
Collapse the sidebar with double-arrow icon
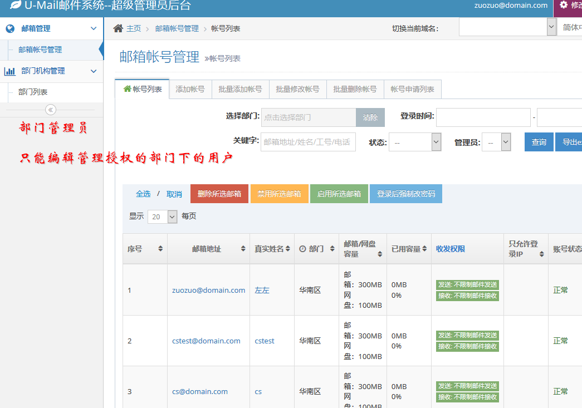(x=51, y=110)
